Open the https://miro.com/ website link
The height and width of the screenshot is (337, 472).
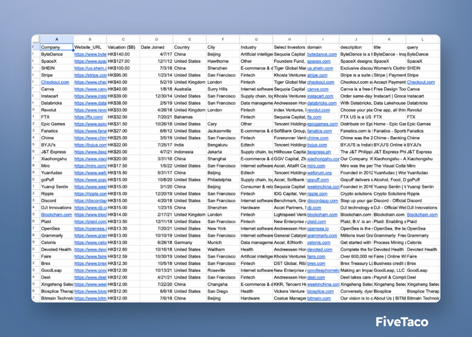point(90,166)
